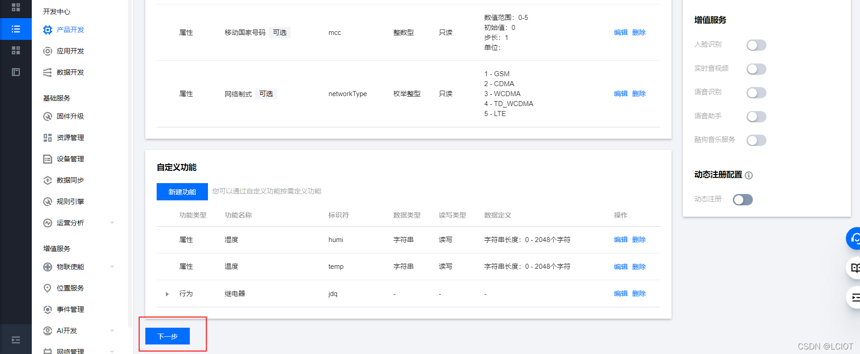Image resolution: width=860 pixels, height=354 pixels.
Task: Expand the 运营分析 submenu chevron
Action: (112, 223)
